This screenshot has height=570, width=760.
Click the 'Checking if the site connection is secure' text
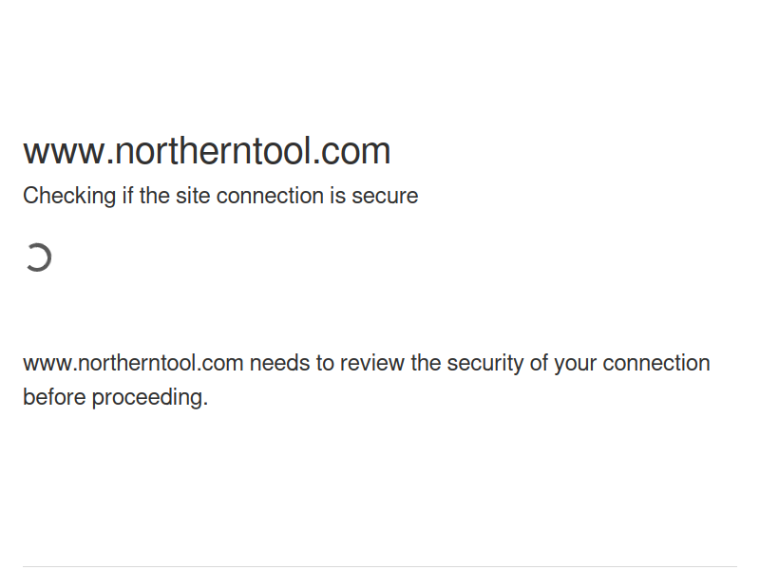pos(220,196)
